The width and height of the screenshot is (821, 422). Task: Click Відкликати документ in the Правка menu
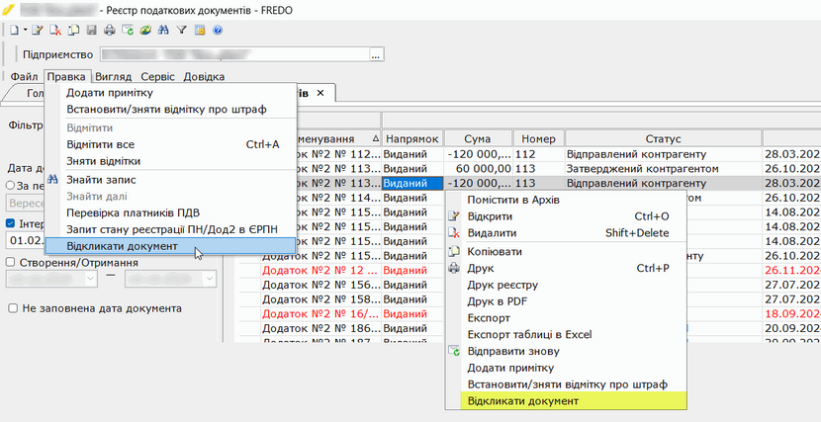coord(171,246)
